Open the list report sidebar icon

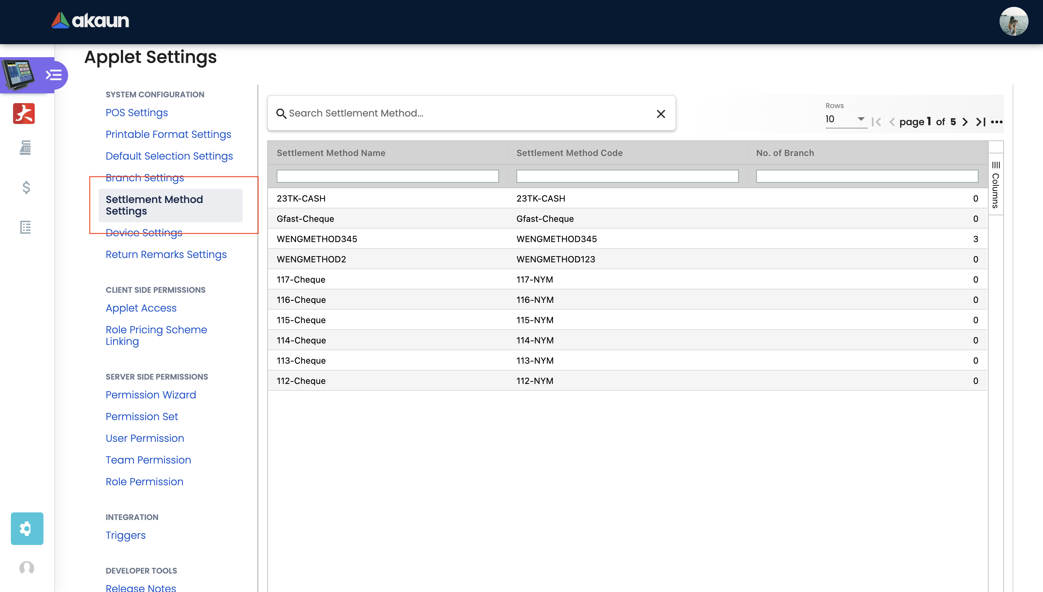25,227
